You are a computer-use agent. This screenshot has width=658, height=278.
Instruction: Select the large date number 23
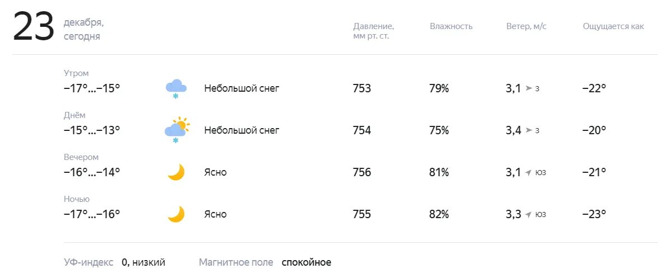point(34,27)
